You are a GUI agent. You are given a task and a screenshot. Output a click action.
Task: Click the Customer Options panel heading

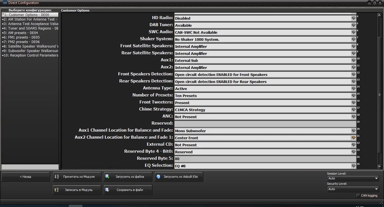(75, 10)
